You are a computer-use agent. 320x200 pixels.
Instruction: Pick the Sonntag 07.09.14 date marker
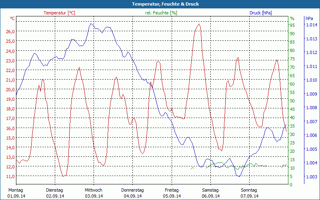pos(249,193)
